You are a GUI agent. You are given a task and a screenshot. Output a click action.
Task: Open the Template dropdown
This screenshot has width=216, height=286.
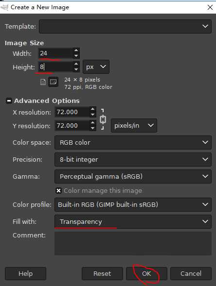(x=125, y=26)
